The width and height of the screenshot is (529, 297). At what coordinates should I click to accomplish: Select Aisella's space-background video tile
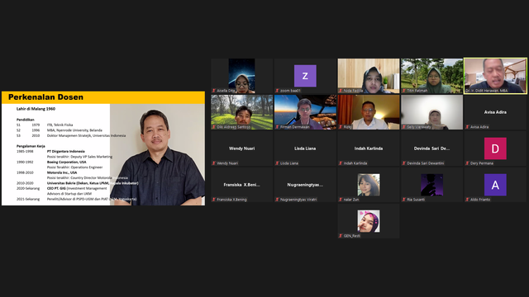point(241,76)
